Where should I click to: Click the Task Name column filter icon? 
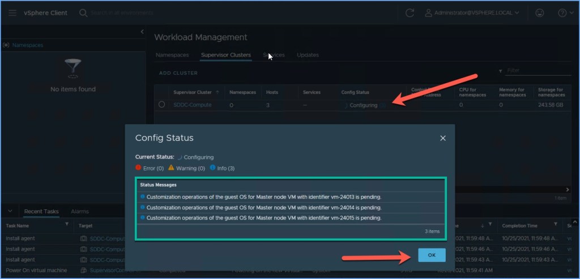pos(67,225)
